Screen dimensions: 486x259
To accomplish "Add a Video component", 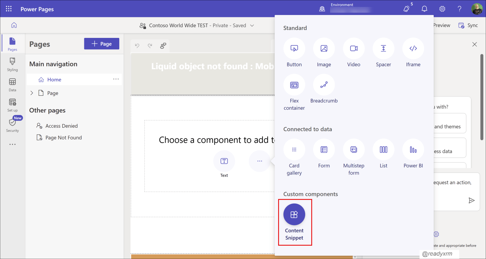I will pos(354,53).
